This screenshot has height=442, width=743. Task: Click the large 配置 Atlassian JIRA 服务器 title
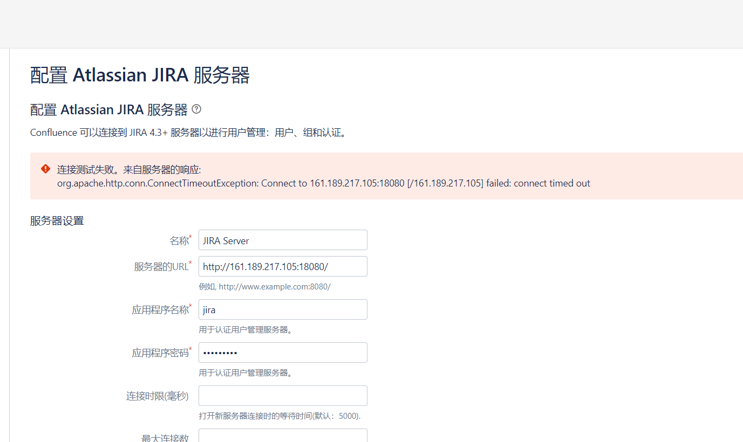coord(140,75)
